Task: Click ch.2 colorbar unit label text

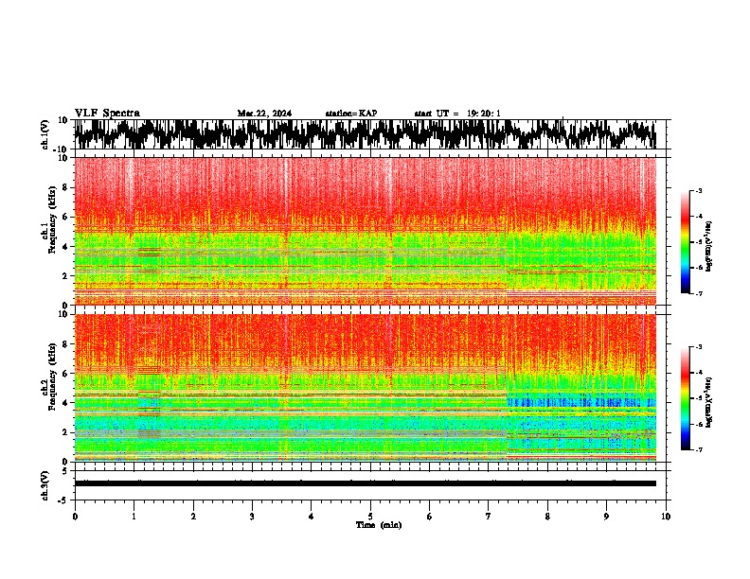Action: pos(709,402)
